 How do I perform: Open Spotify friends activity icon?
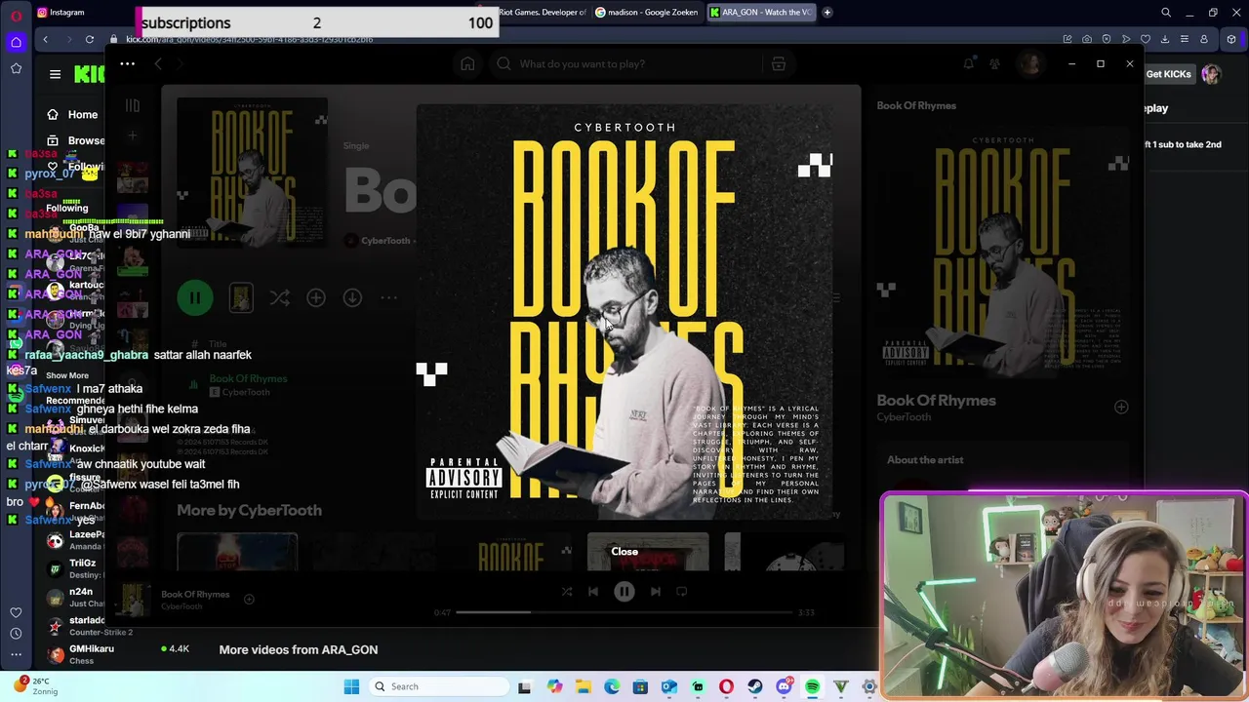(x=994, y=63)
